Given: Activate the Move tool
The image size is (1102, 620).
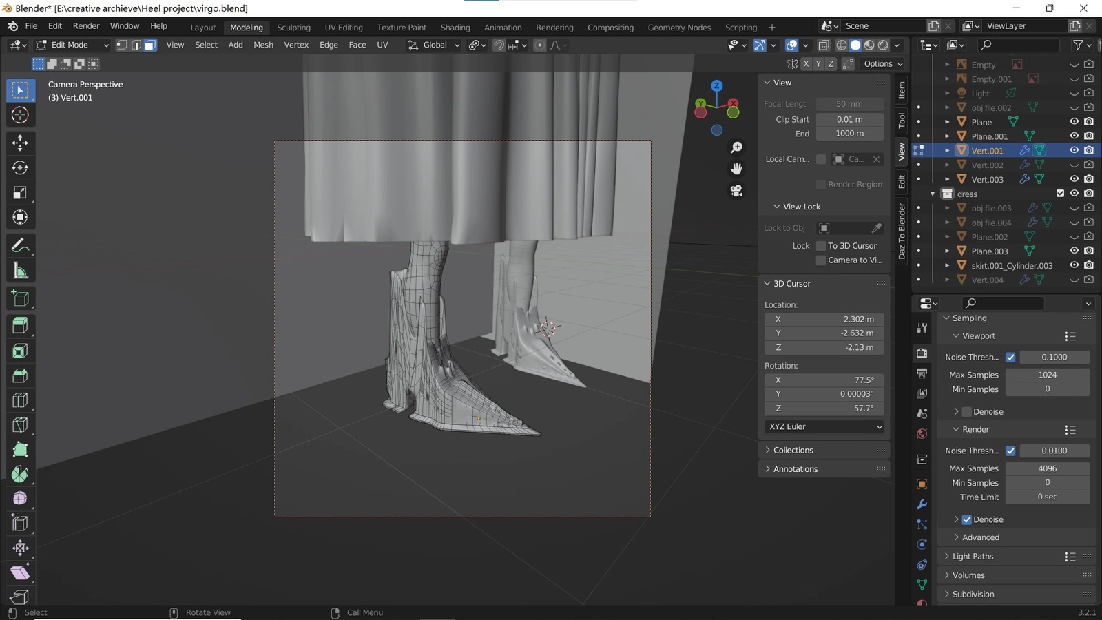Looking at the screenshot, I should tap(20, 143).
